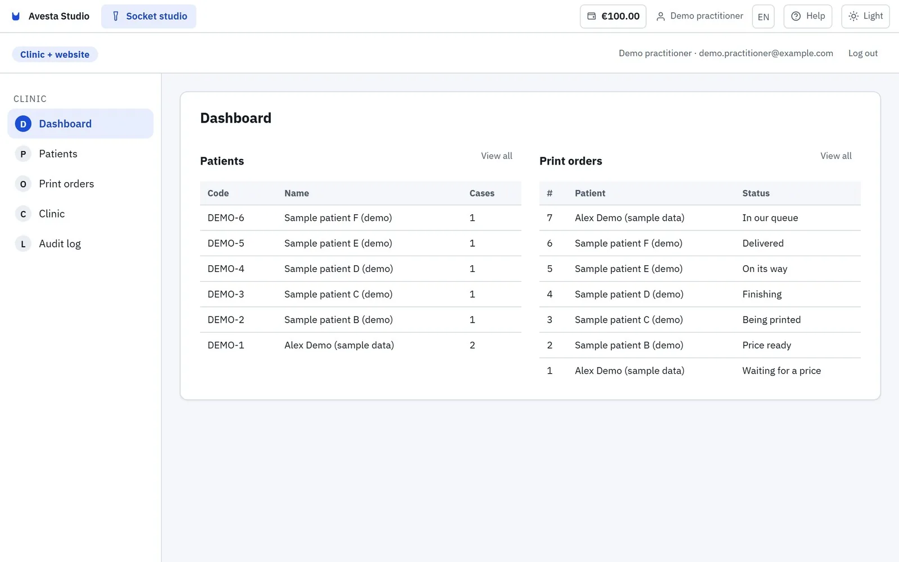Click the Avesta Studio logo icon
Viewport: 899px width, 562px height.
(x=16, y=16)
